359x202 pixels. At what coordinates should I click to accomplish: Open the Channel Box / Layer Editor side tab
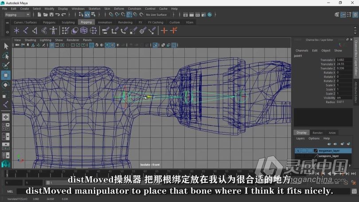[356, 57]
